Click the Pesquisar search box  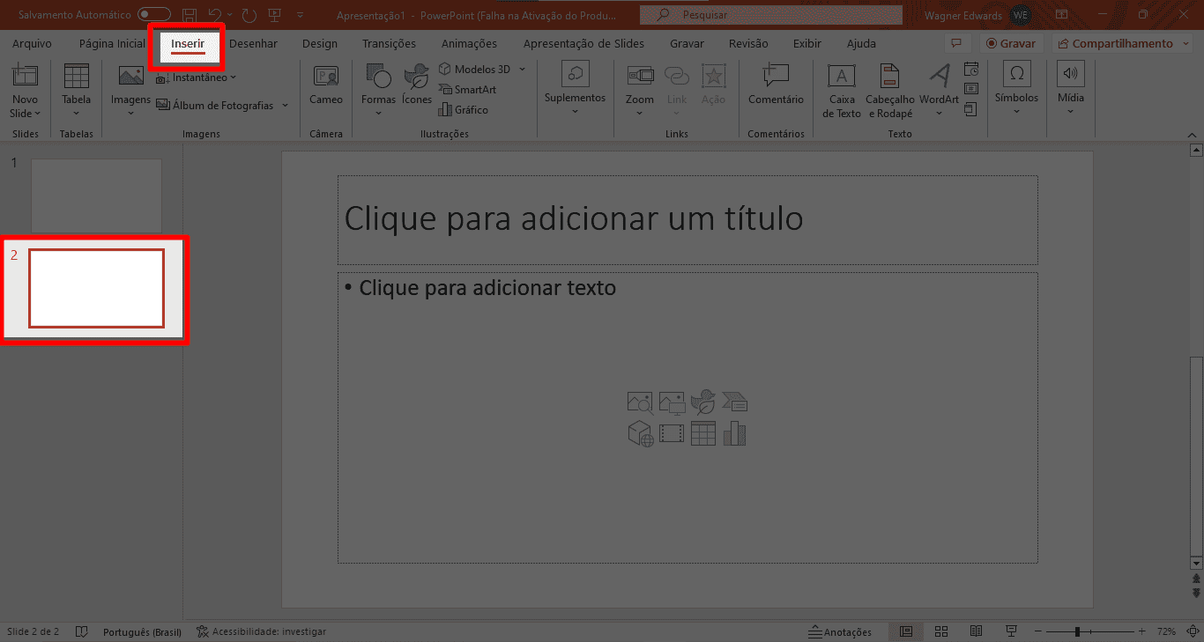pos(770,15)
